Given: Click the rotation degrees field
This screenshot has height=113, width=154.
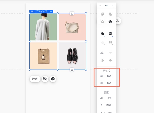Looking at the screenshot, I should pyautogui.click(x=110, y=53).
